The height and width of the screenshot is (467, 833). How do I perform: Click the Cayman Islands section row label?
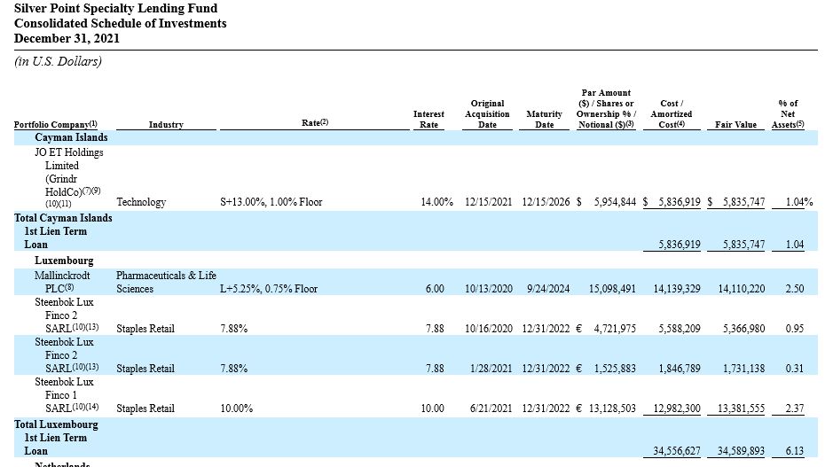71,137
